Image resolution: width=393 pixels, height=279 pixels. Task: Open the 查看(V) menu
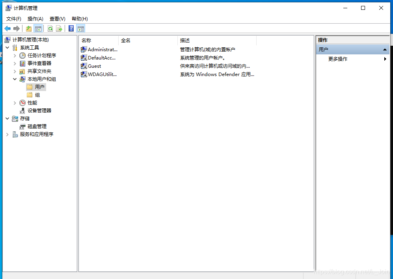[x=58, y=19]
